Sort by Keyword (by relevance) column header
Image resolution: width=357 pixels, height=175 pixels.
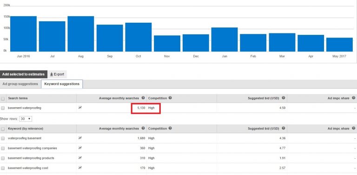pos(26,129)
